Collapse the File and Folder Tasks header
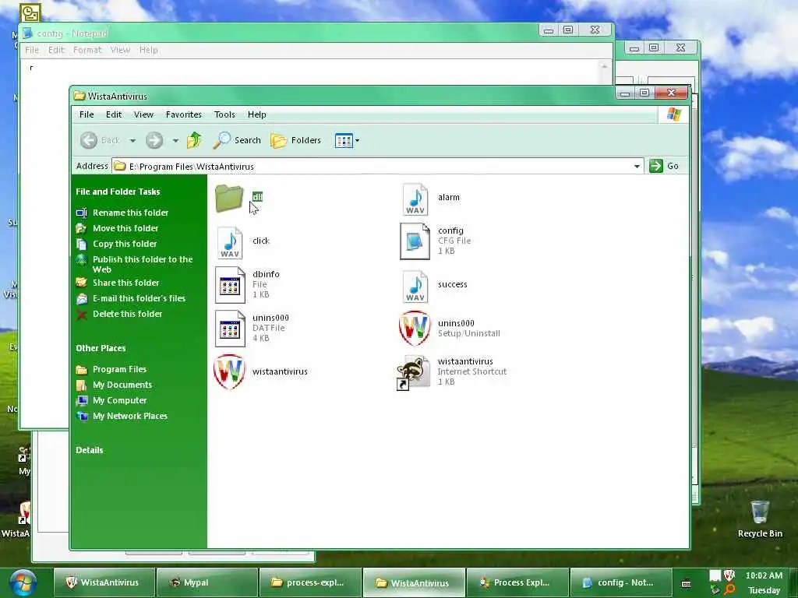 (x=118, y=192)
